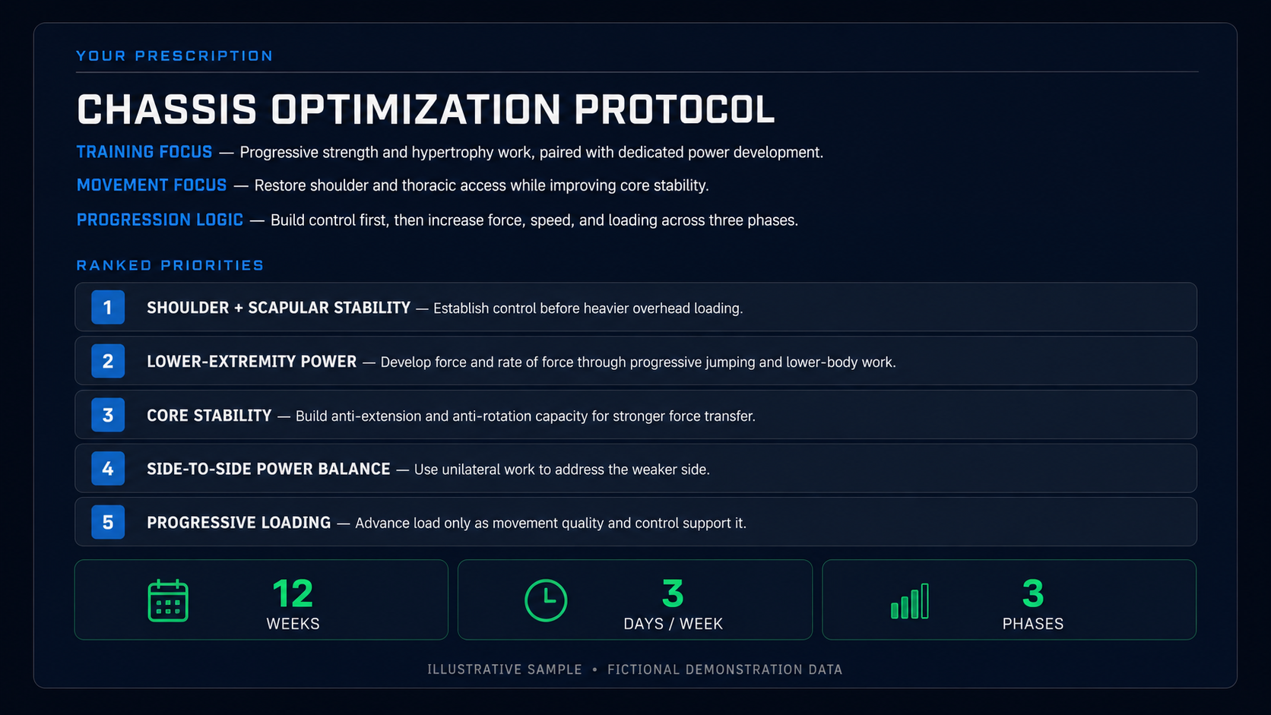Select the number 4 priority badge
The width and height of the screenshot is (1271, 715).
click(108, 469)
